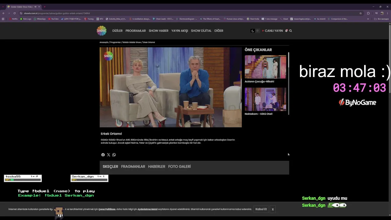Screen dimensions: 391x220
Task: Open the KFU bookmark
Action: [x=100, y=19]
